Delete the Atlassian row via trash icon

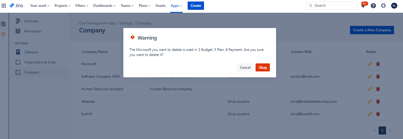(x=378, y=101)
